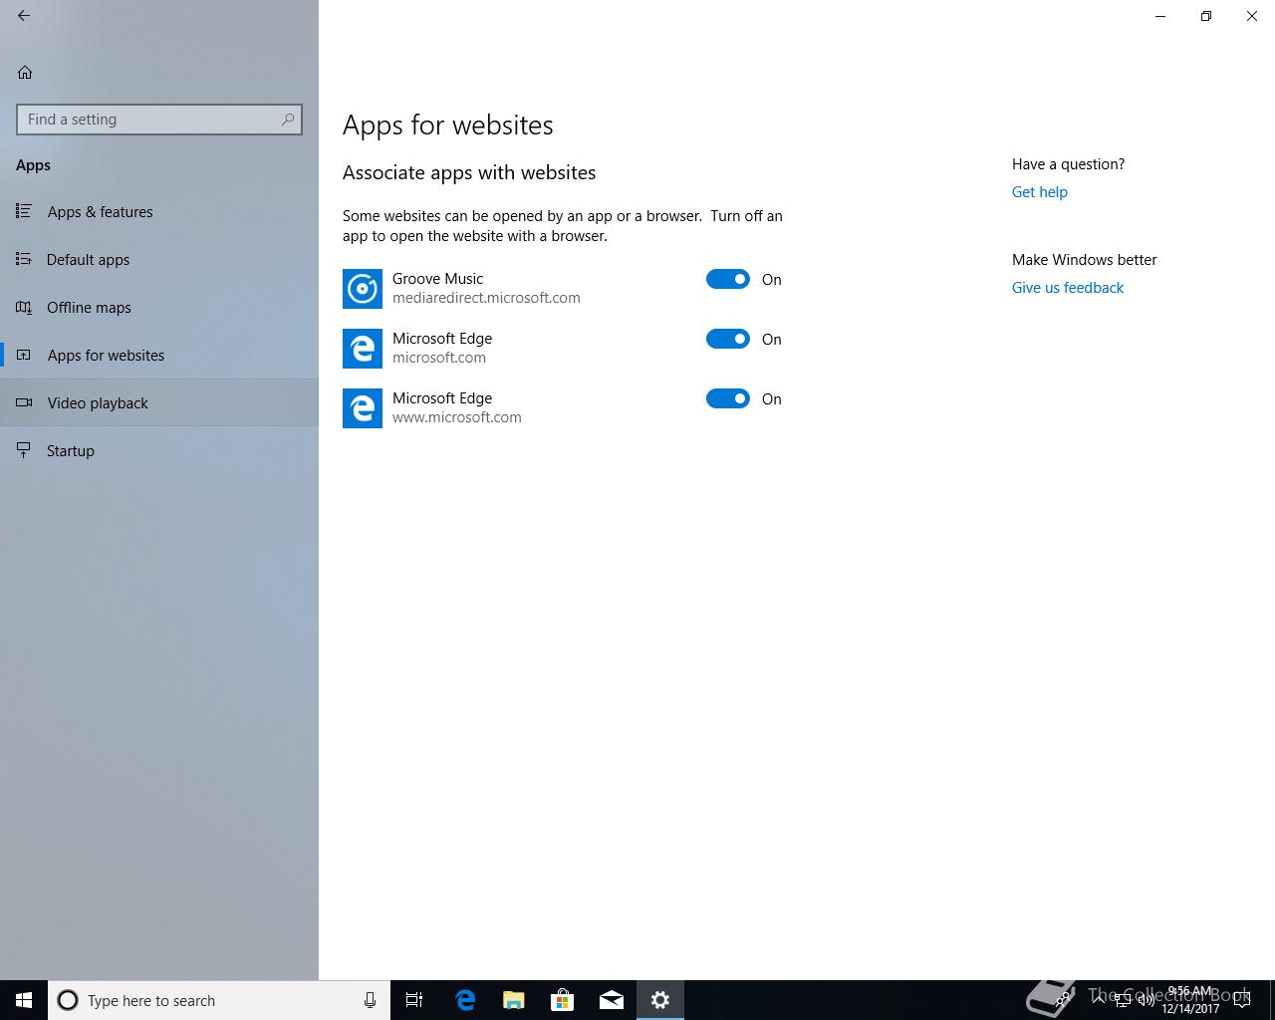Toggle Microsoft Edge for www.microsoft.com

pos(728,398)
